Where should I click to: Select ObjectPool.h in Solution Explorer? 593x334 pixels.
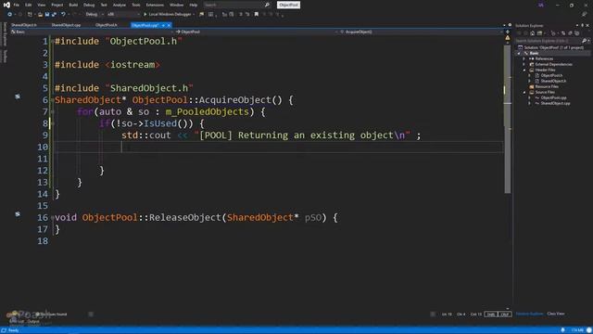(x=551, y=75)
